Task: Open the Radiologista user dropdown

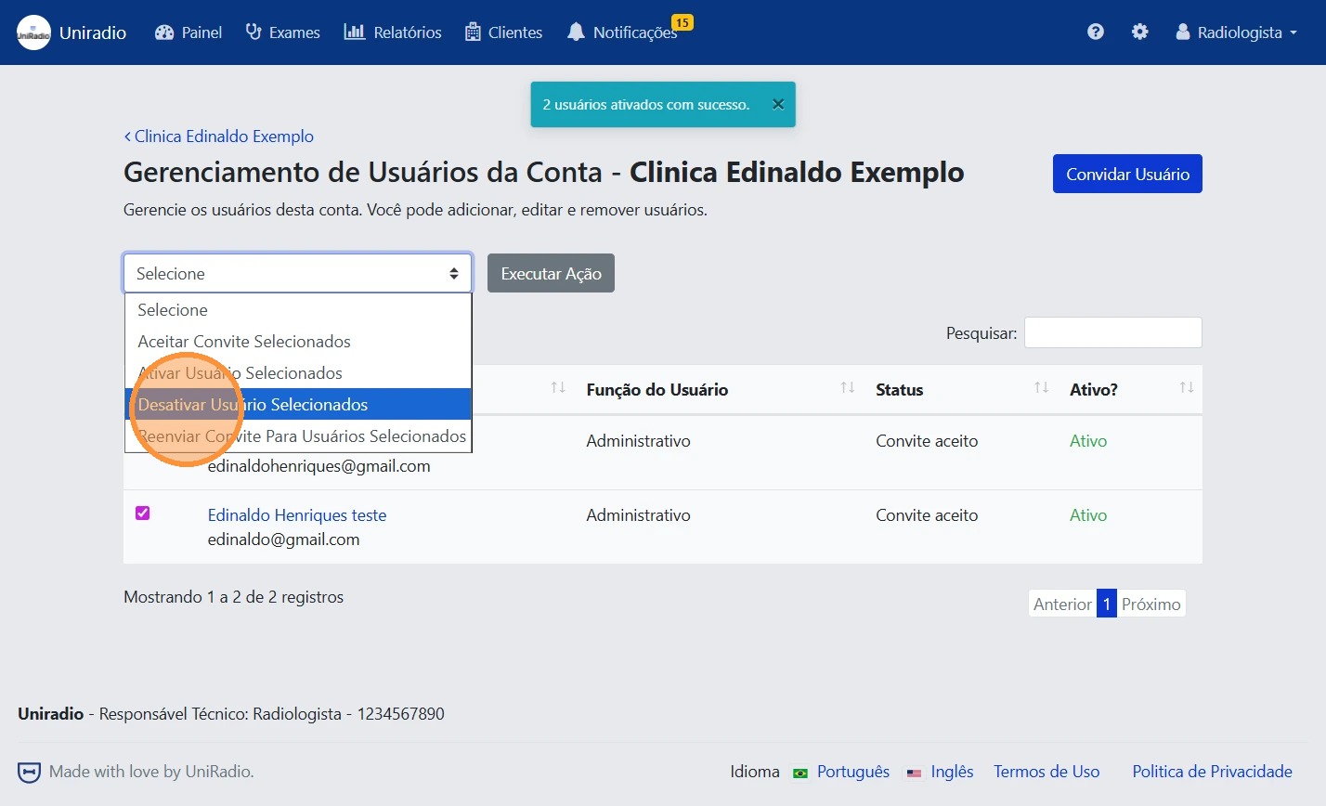Action: point(1237,32)
